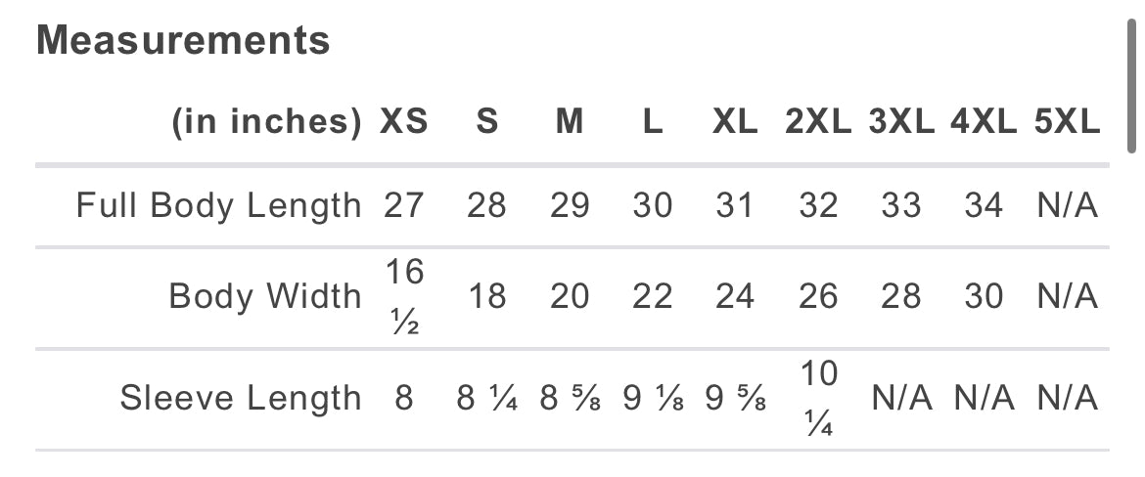Click the S sleeve length 8 ¼ cell

click(487, 398)
